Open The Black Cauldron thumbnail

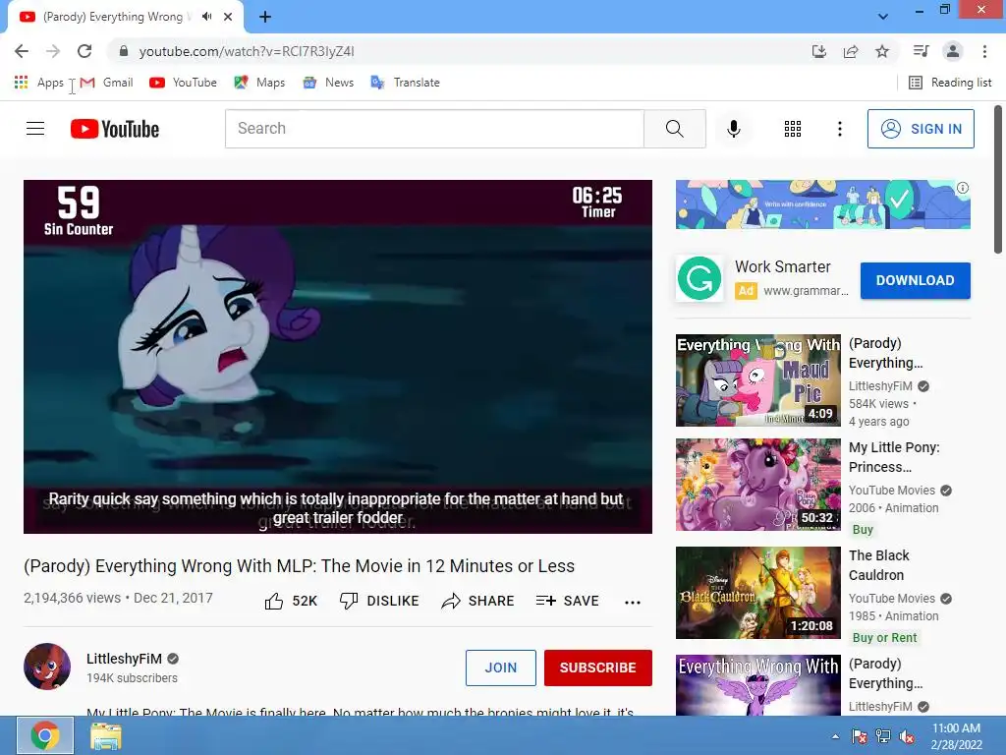pos(757,593)
